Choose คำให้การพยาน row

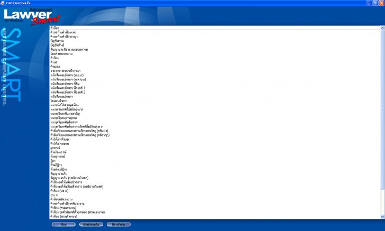coord(215,144)
